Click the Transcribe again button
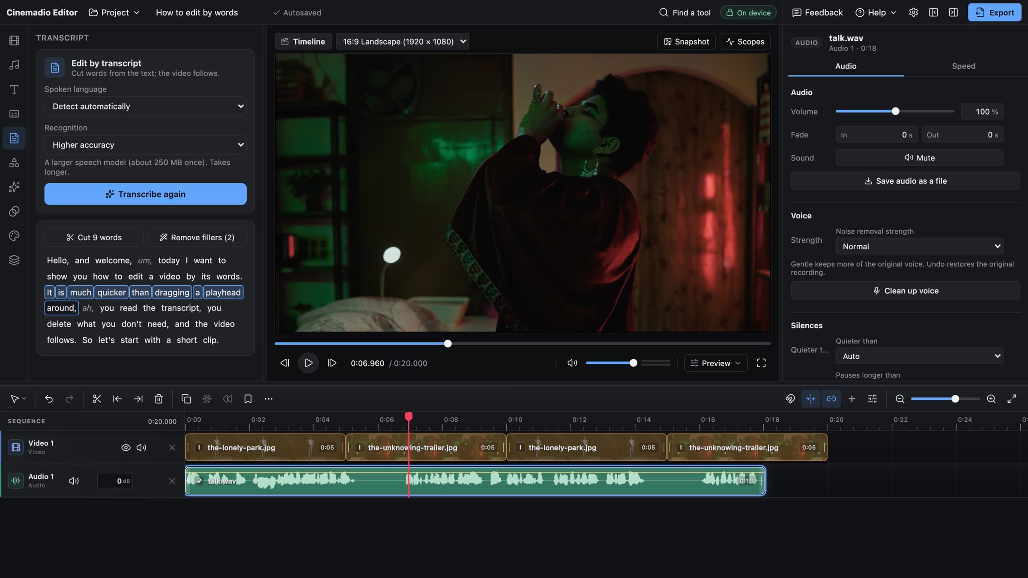This screenshot has height=578, width=1028. point(145,194)
